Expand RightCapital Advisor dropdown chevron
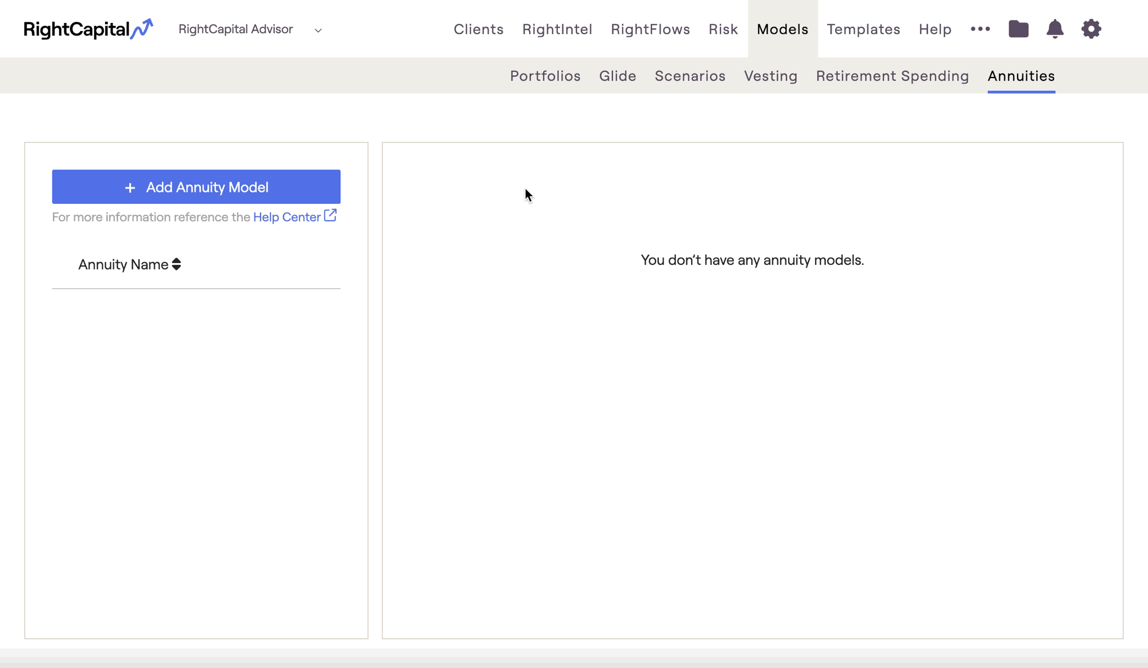Screen dimensions: 1148x668 coord(318,30)
